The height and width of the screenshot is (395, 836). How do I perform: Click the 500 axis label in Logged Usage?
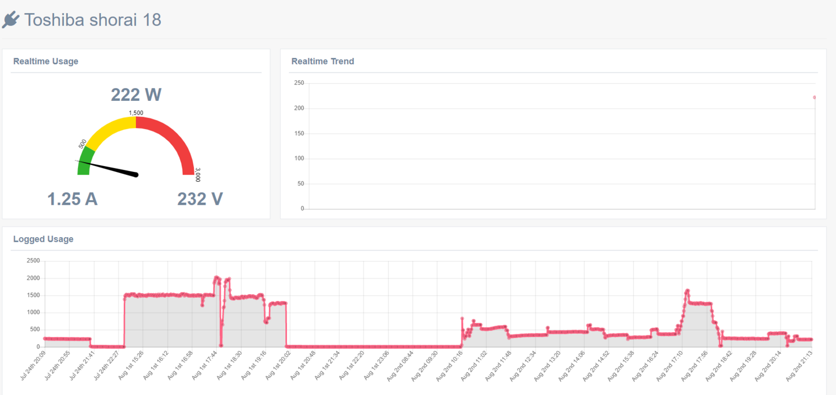(35, 329)
